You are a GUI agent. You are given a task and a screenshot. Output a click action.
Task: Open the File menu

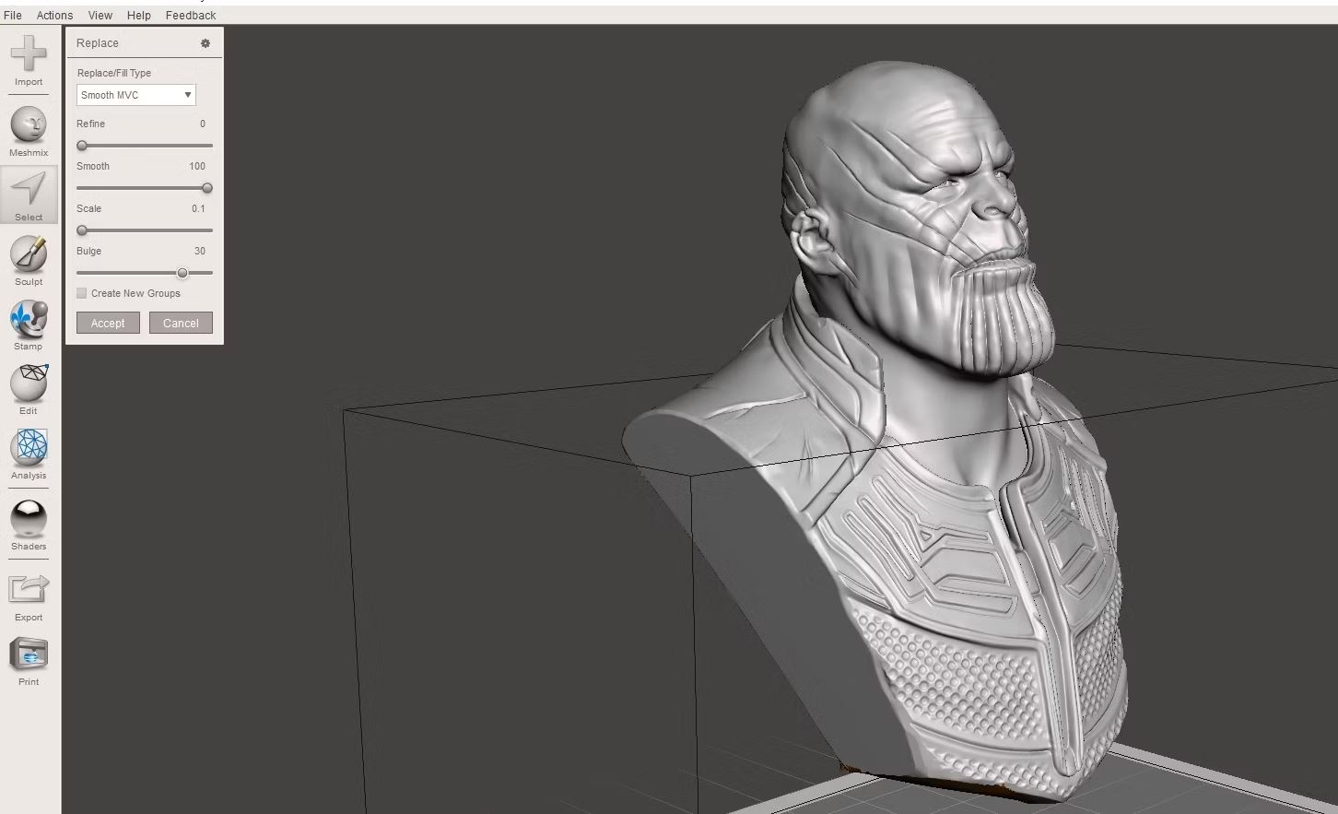pyautogui.click(x=13, y=16)
